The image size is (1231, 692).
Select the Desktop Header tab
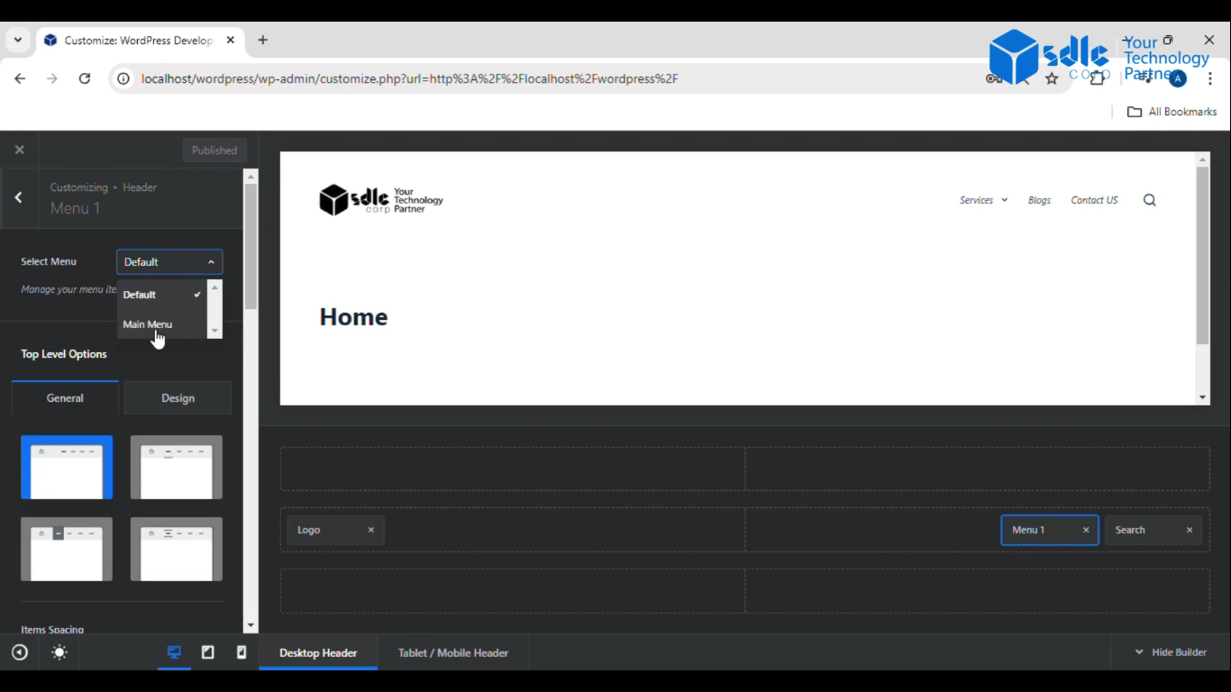point(318,652)
